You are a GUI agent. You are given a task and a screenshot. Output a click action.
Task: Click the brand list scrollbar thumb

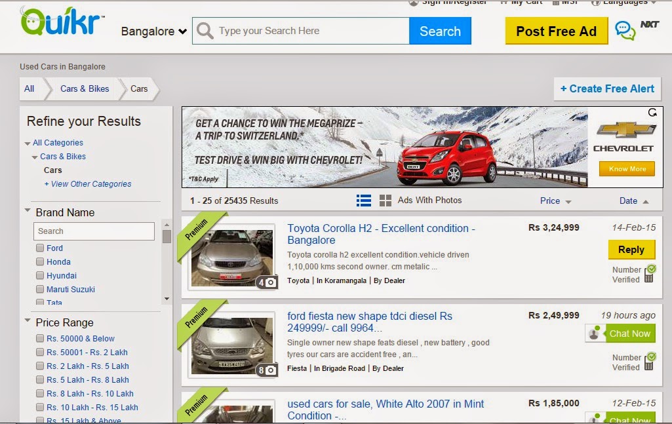pyautogui.click(x=167, y=237)
